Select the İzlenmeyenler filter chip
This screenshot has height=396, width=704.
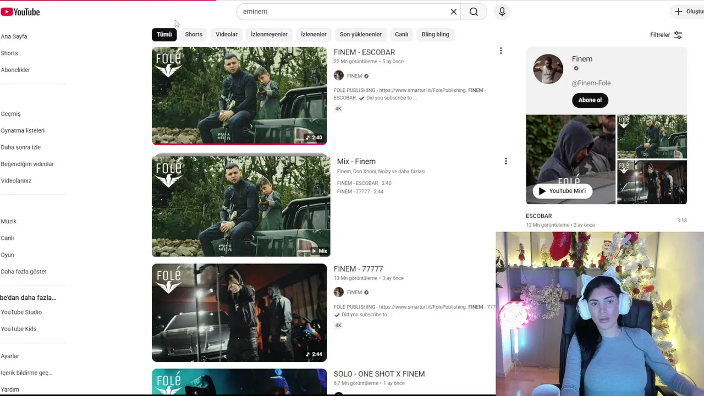(269, 34)
